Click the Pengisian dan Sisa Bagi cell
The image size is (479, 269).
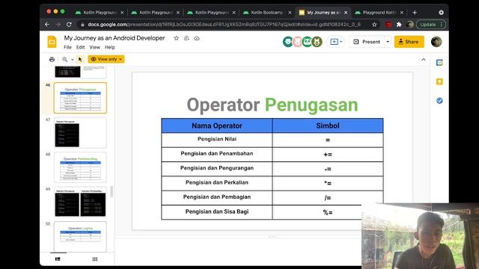click(x=217, y=212)
